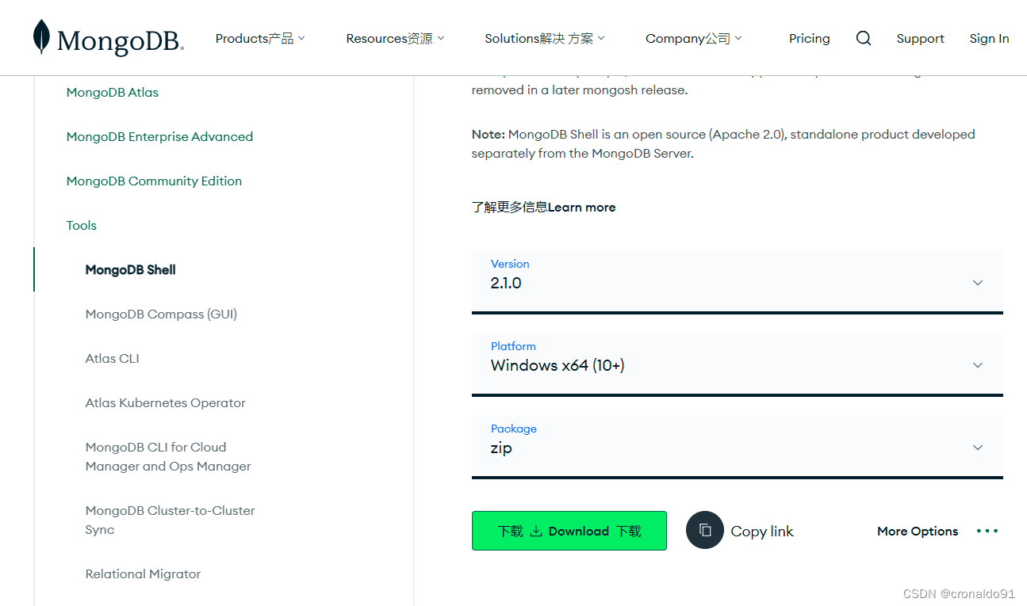Open the Support link
This screenshot has width=1027, height=606.
(920, 38)
